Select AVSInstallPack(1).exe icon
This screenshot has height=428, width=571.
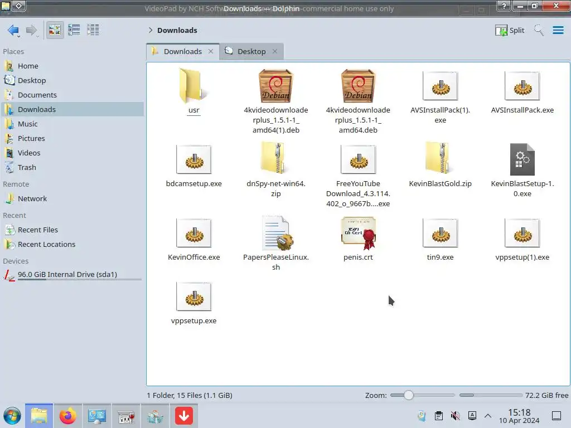click(440, 86)
